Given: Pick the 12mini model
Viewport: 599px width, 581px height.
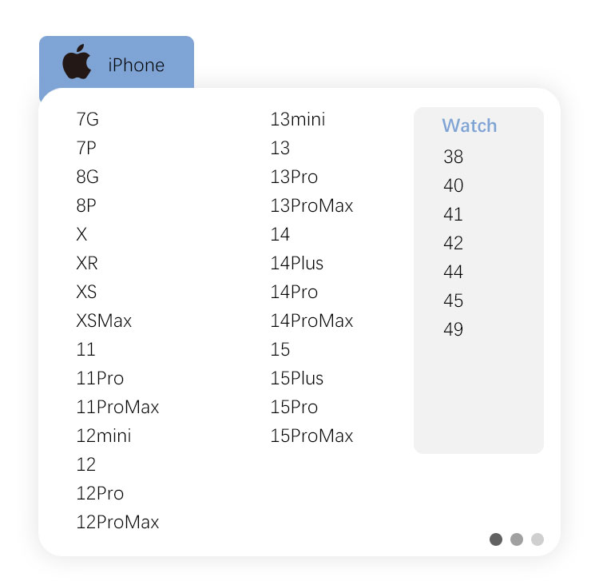Looking at the screenshot, I should point(104,436).
